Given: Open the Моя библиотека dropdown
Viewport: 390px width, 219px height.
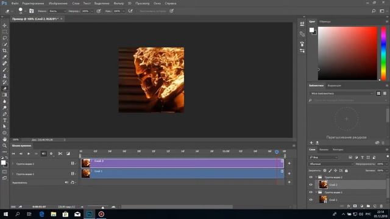Looking at the screenshot, I should (x=341, y=93).
